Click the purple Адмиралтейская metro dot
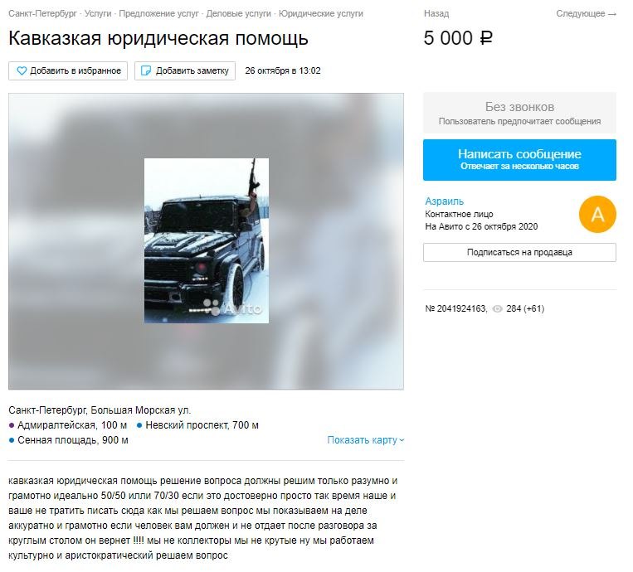 click(x=12, y=425)
